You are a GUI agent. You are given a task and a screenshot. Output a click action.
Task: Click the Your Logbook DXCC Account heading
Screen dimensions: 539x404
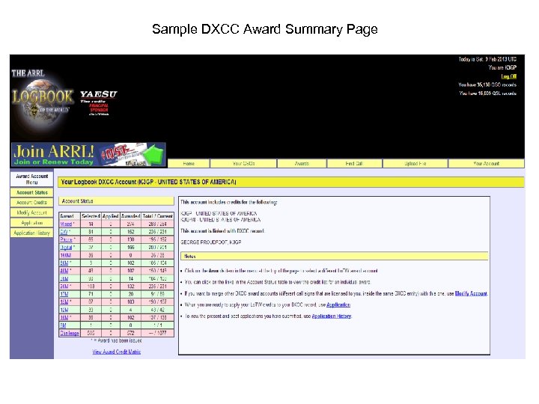pyautogui.click(x=148, y=182)
